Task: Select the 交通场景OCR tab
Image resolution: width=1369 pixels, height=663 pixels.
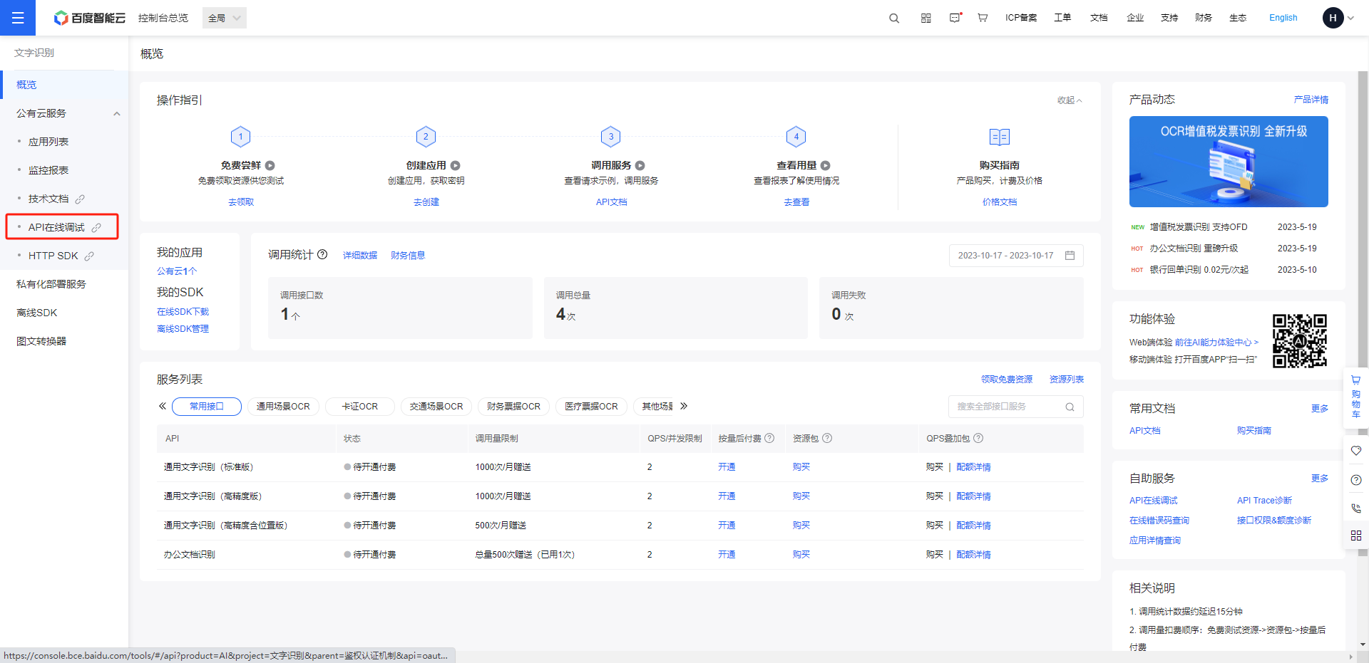Action: [x=436, y=407]
